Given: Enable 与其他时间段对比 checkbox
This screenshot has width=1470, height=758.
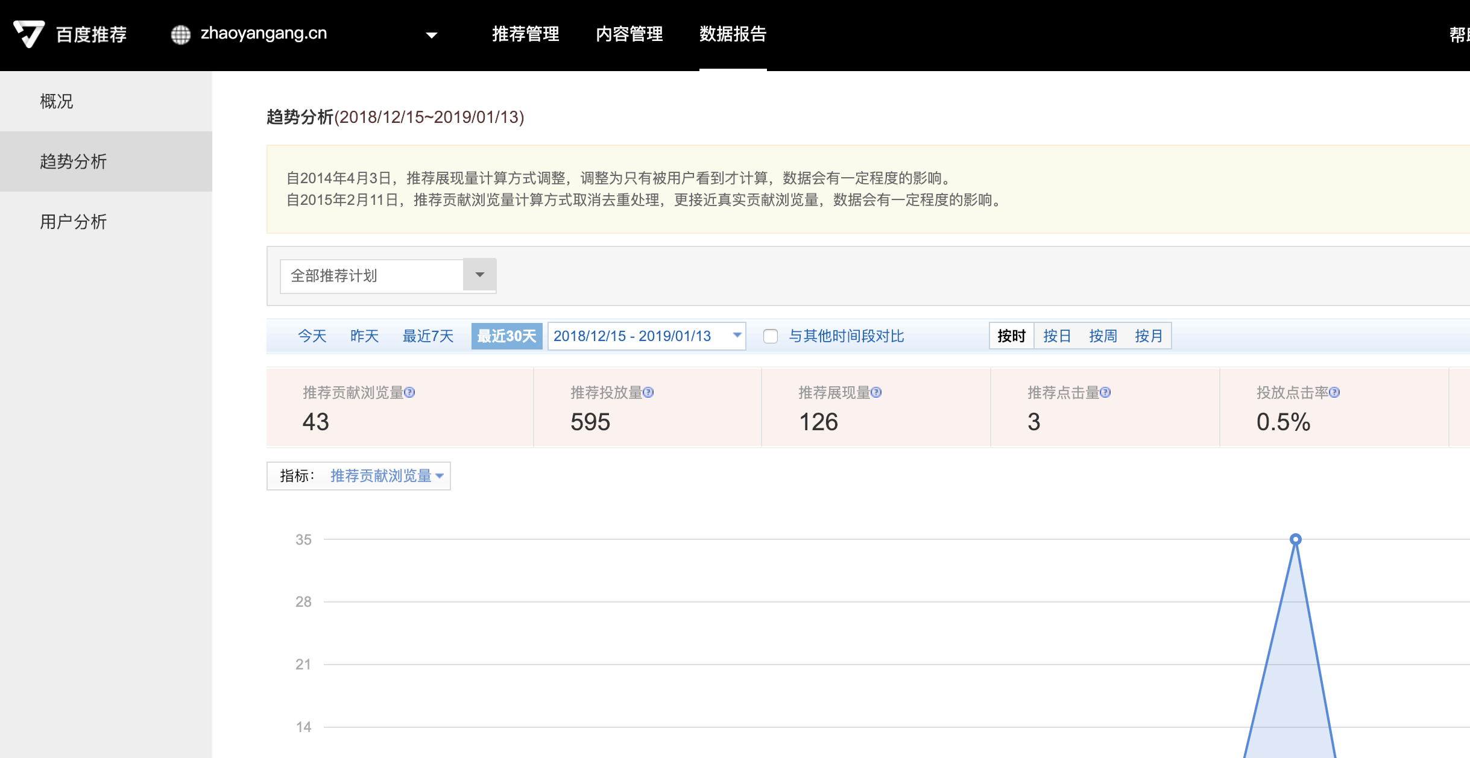Looking at the screenshot, I should click(x=770, y=336).
